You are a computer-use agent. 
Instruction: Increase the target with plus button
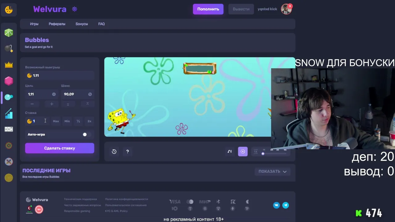coord(52,104)
